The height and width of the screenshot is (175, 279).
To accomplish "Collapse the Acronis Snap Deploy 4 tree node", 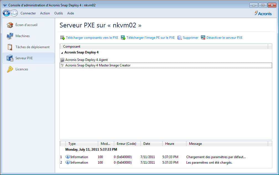I will coord(61,52).
